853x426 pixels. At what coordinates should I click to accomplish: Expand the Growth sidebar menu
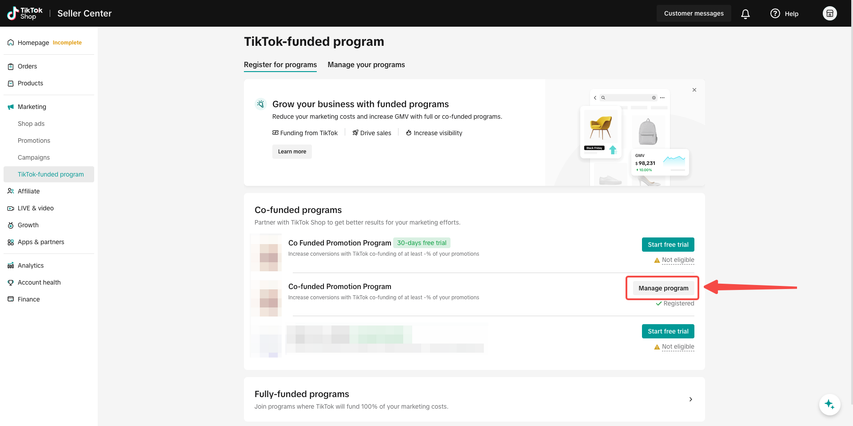coord(28,225)
